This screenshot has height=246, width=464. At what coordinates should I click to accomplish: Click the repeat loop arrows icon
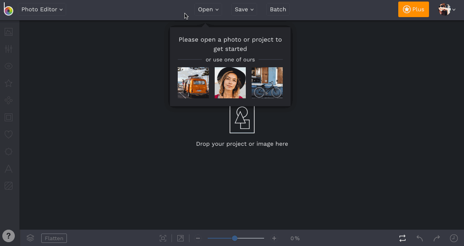click(x=403, y=238)
